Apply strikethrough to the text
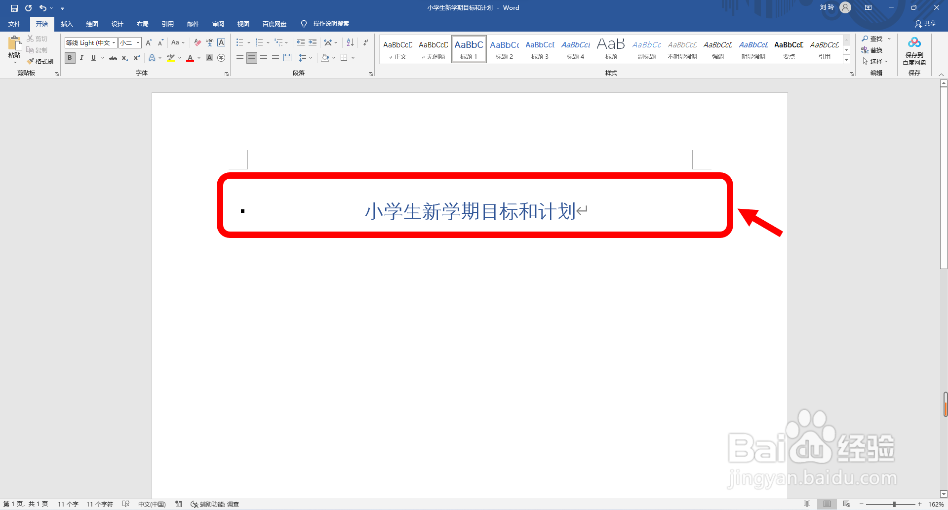The width and height of the screenshot is (948, 510). coord(113,58)
